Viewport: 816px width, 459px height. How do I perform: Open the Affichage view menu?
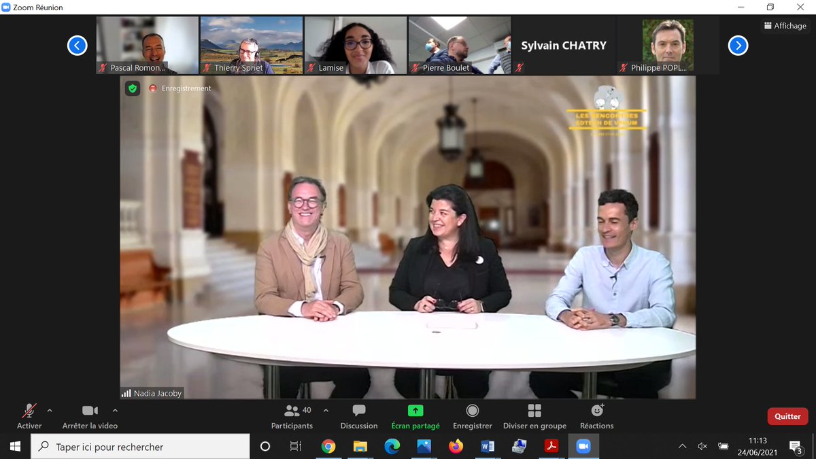point(785,26)
